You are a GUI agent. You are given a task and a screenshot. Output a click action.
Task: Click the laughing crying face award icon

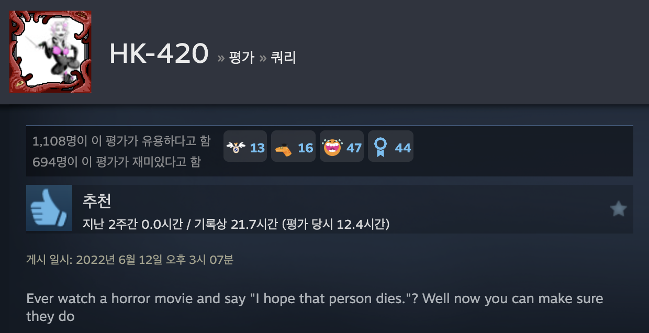(x=332, y=148)
